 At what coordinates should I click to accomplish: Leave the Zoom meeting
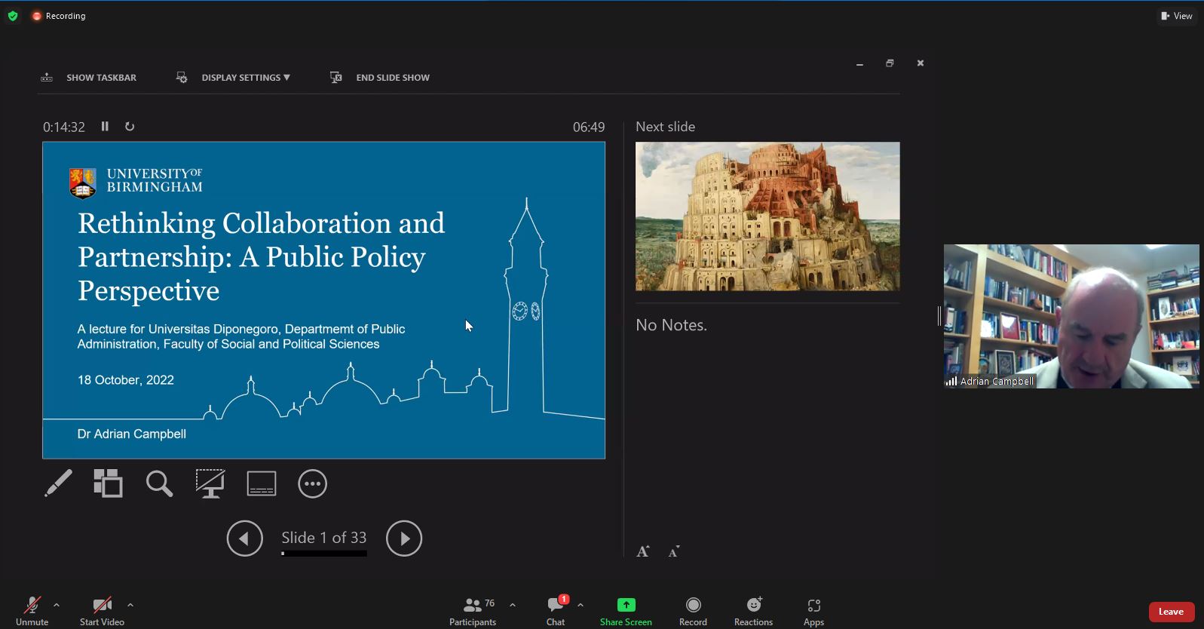pos(1170,612)
